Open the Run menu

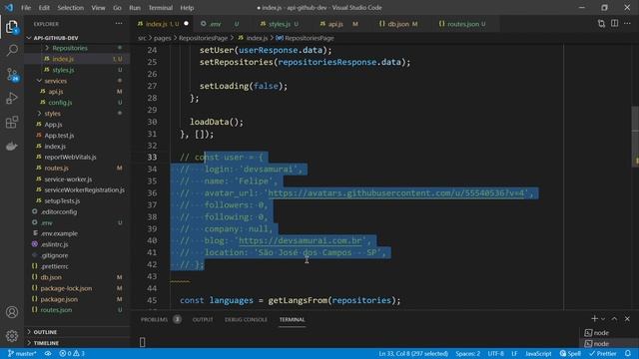point(135,7)
